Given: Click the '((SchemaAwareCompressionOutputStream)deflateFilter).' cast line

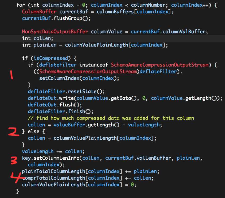Looking at the screenshot, I should coord(108,72).
